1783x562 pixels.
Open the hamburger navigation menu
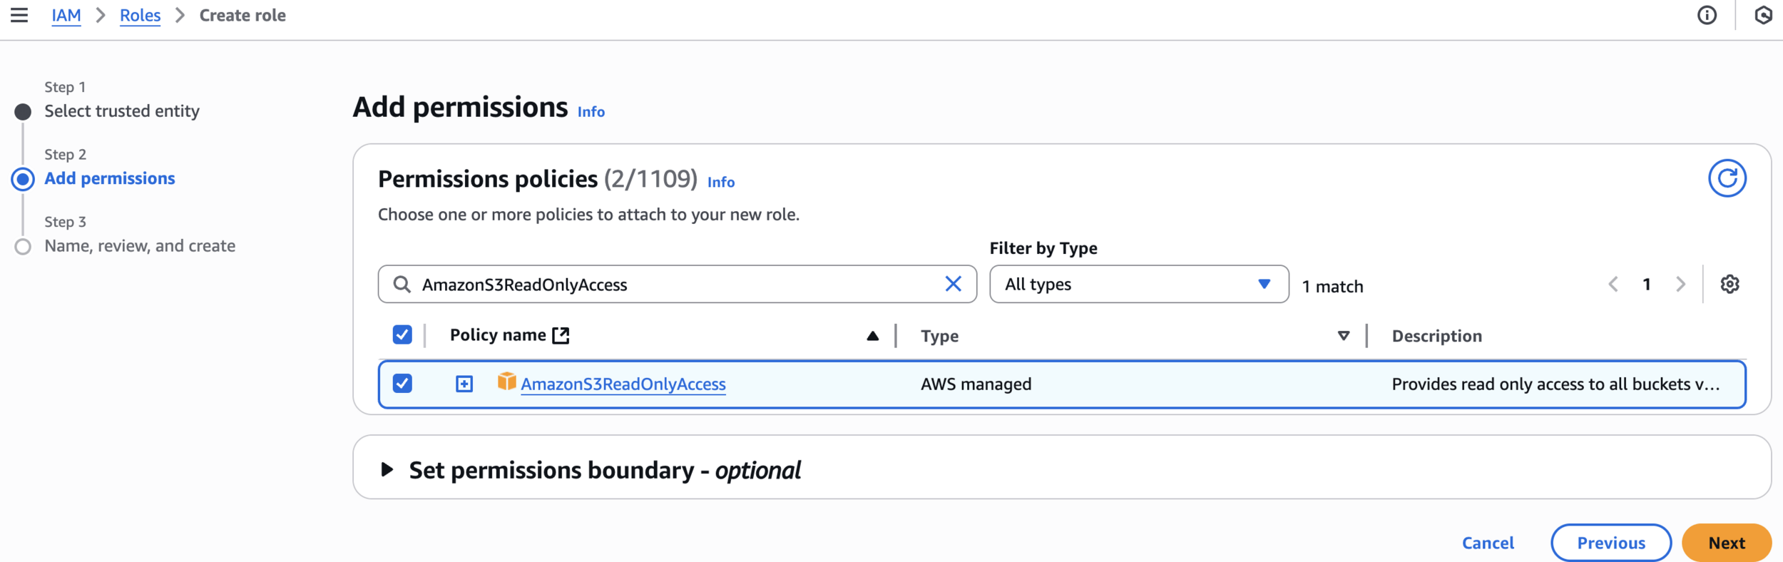[19, 15]
